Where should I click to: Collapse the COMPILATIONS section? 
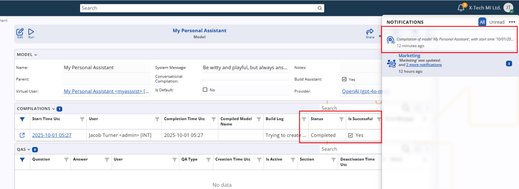pos(53,109)
